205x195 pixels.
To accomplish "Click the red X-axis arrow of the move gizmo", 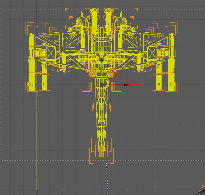I will tap(126, 85).
